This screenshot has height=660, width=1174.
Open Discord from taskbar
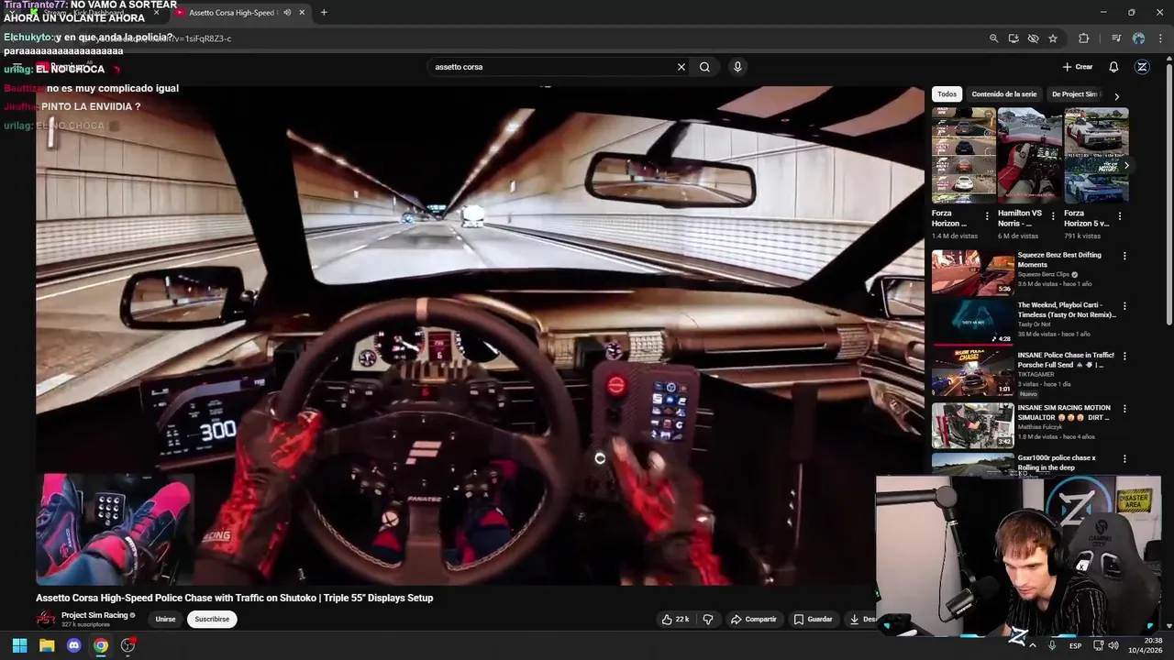click(x=74, y=645)
